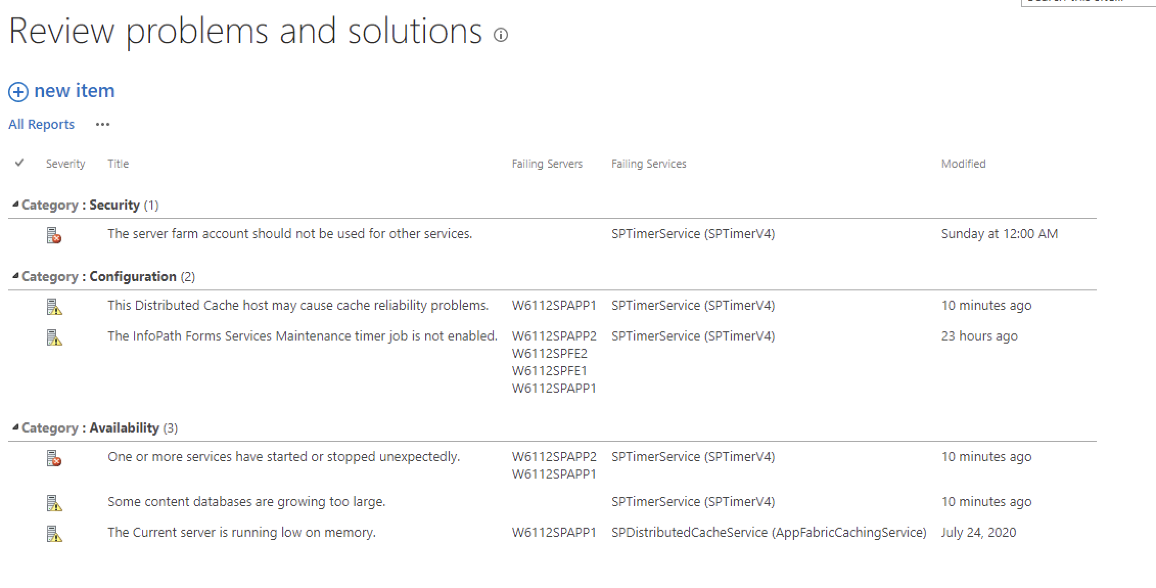The height and width of the screenshot is (588, 1156).
Task: Click error icon for services stopped unexpectedly
Action: tap(54, 459)
